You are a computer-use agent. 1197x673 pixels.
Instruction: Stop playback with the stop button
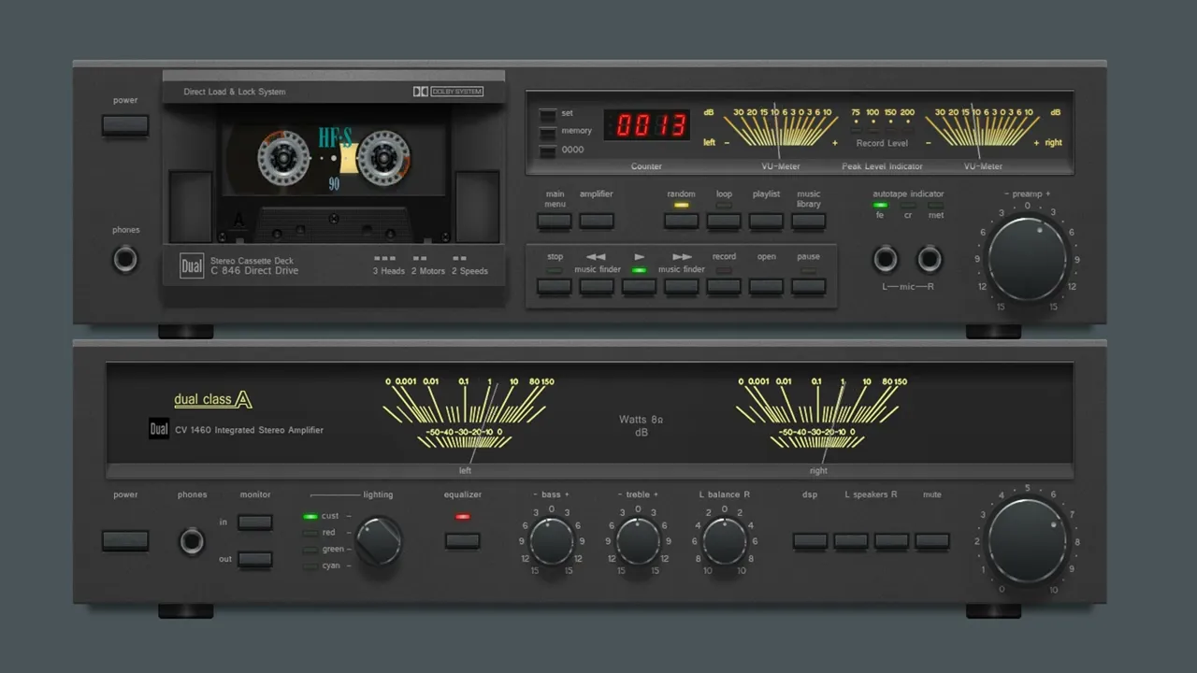pyautogui.click(x=555, y=287)
